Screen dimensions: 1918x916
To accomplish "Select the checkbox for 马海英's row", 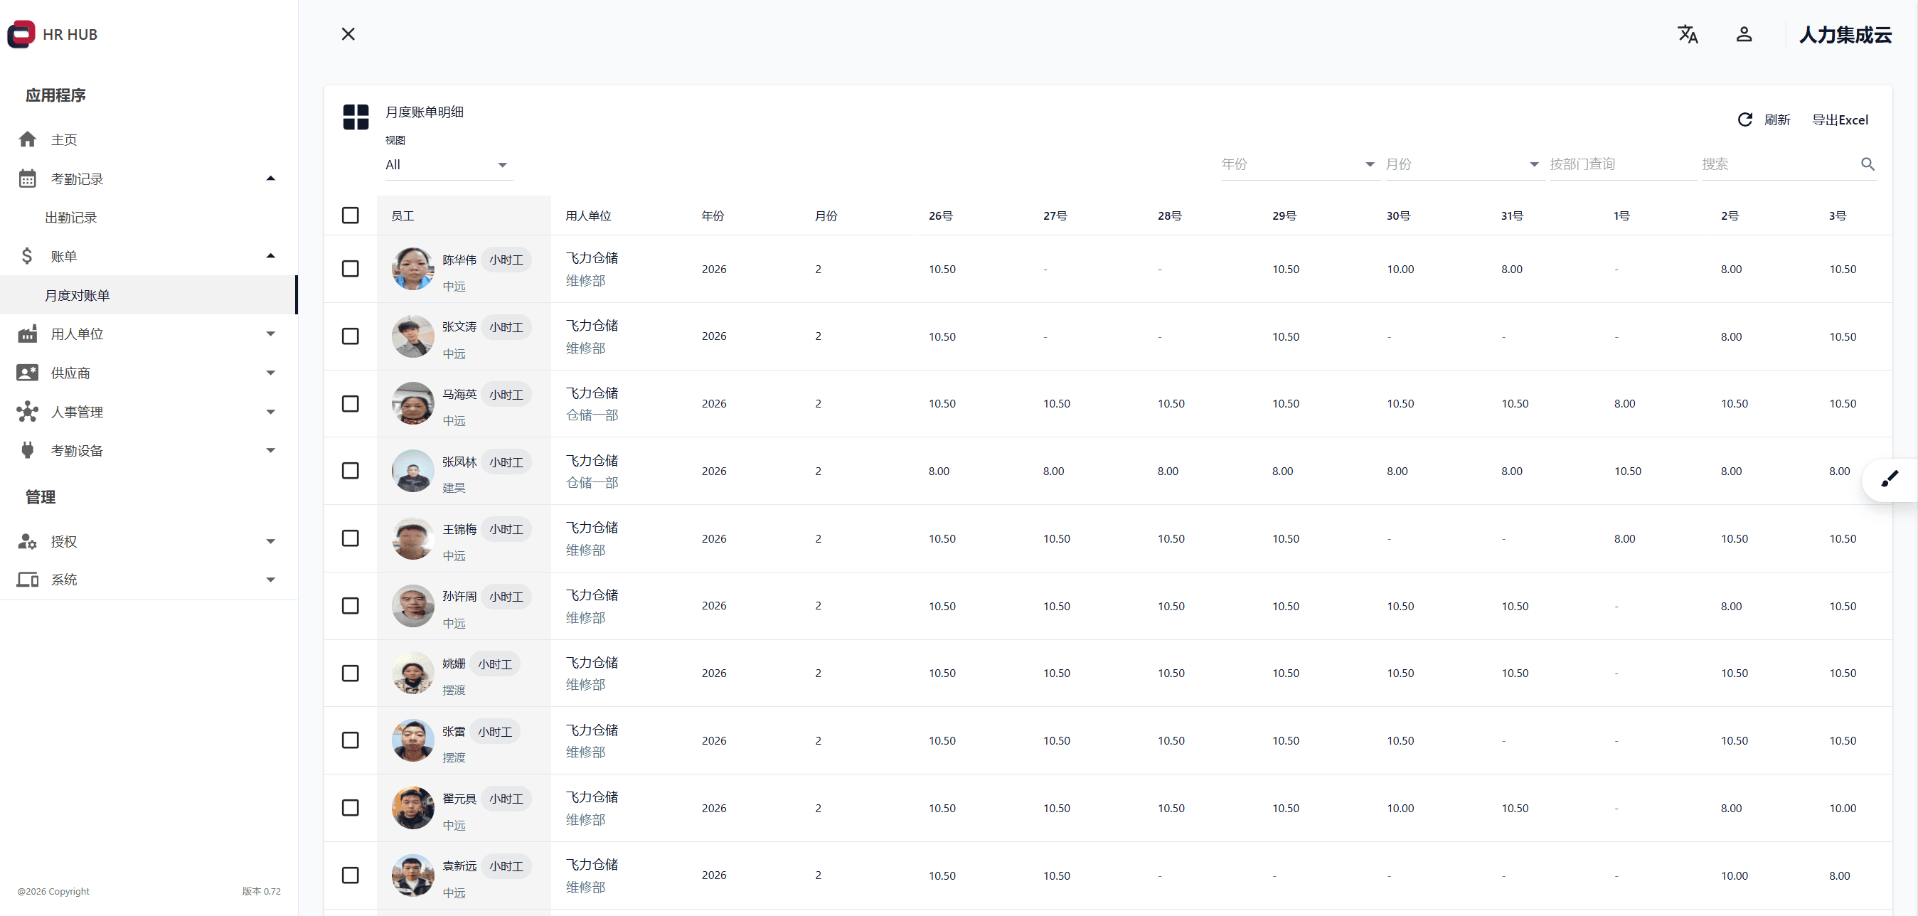I will point(350,404).
